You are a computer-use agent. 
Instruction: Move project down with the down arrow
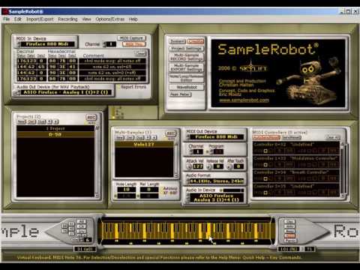[56, 121]
